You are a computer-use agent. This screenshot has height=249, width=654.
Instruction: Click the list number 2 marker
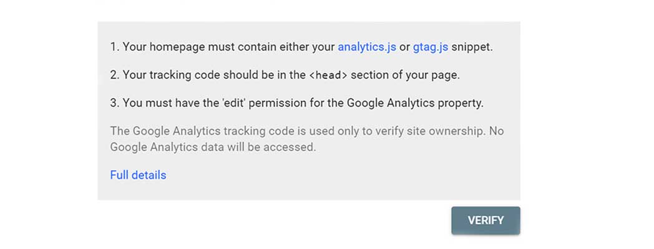click(x=114, y=75)
